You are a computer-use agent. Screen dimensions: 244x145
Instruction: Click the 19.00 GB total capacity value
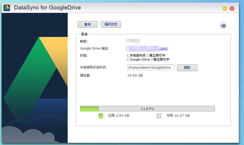[135, 75]
